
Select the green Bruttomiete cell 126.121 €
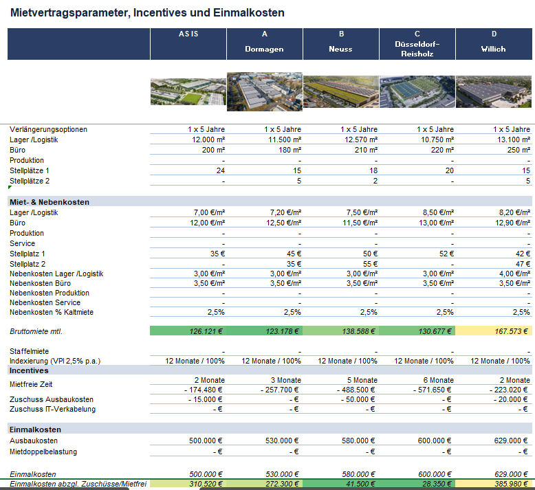(188, 331)
